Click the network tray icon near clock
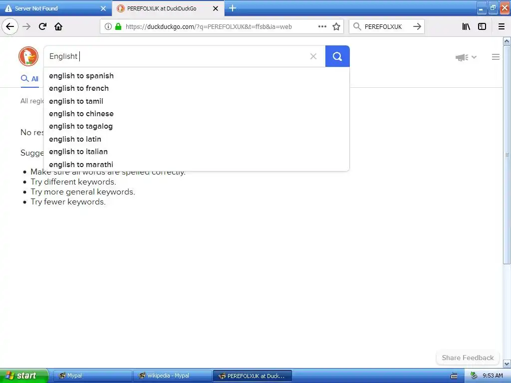 (x=474, y=376)
